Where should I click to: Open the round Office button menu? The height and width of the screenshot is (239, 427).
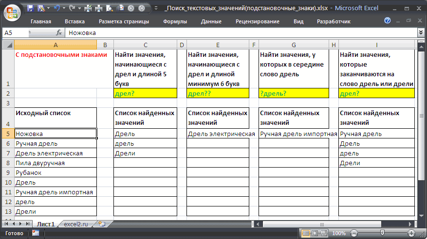pyautogui.click(x=11, y=11)
